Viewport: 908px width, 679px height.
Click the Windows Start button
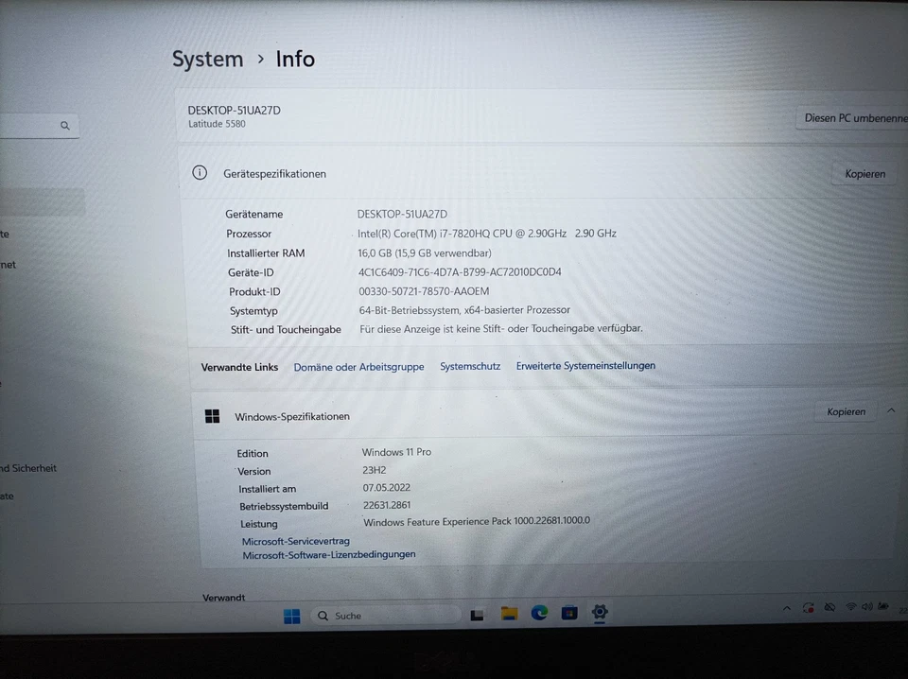(292, 615)
